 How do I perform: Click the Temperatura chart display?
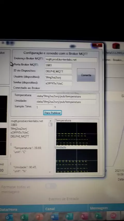[77, 134]
